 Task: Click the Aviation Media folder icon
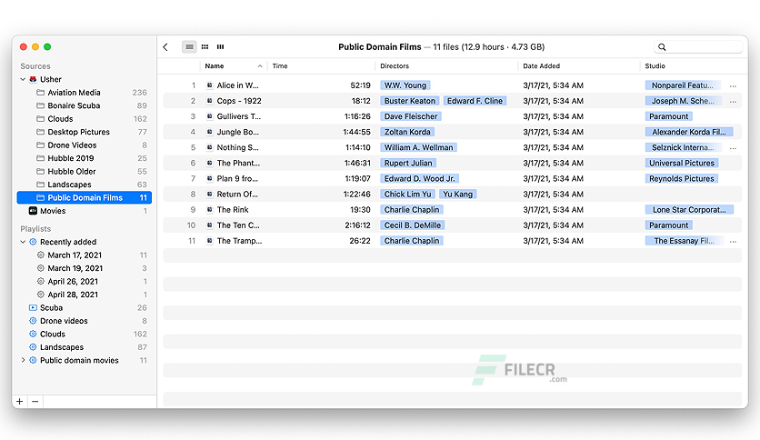tap(41, 93)
